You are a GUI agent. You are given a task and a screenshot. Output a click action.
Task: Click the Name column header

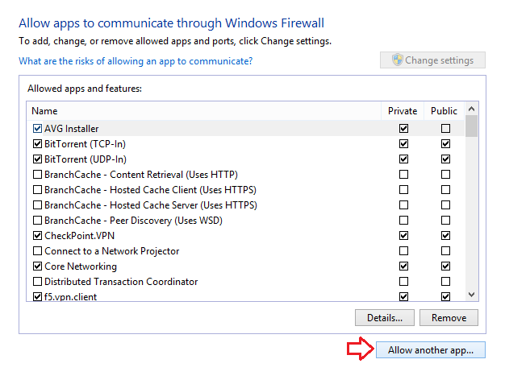click(202, 111)
